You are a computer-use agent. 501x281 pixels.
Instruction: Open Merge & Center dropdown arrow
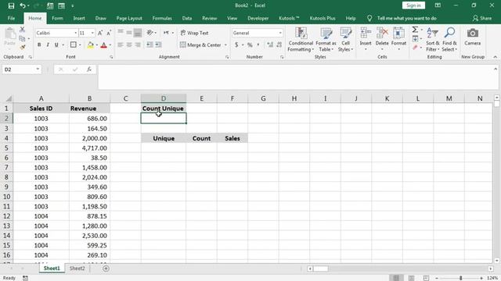point(225,45)
